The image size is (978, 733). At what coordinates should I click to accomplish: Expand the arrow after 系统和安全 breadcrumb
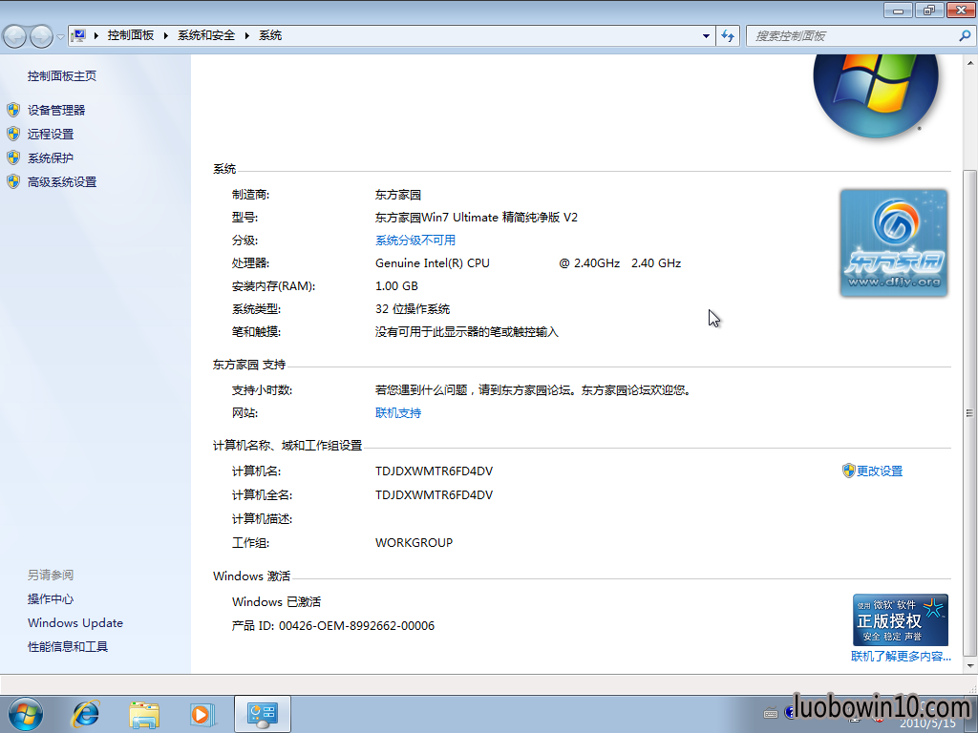point(247,35)
